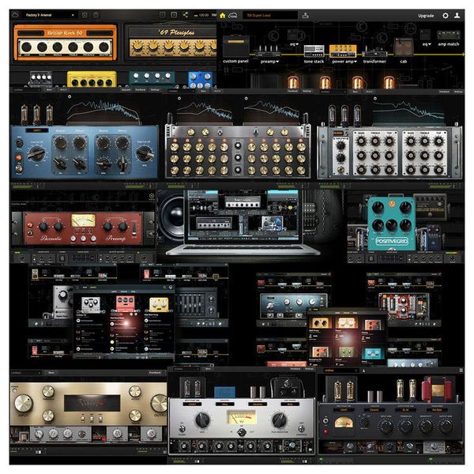Viewport: 474px width, 474px height.
Task: Click the red LED button on black compressor
Action: click(x=325, y=431)
